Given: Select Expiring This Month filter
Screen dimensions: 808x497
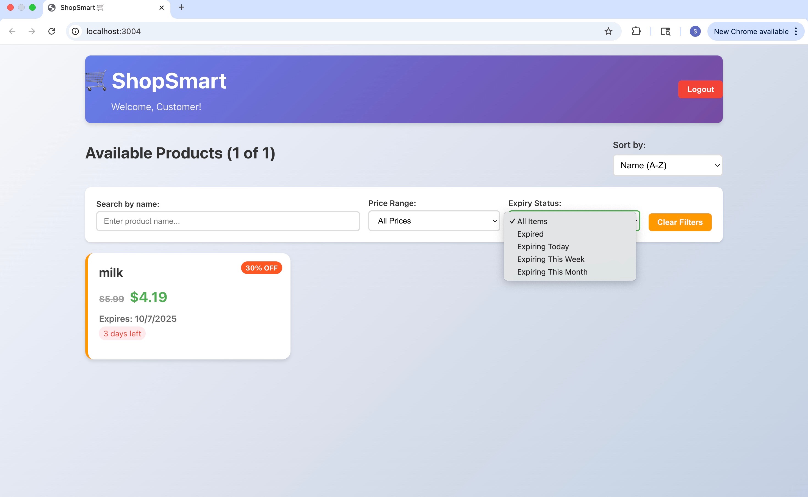Looking at the screenshot, I should point(552,272).
